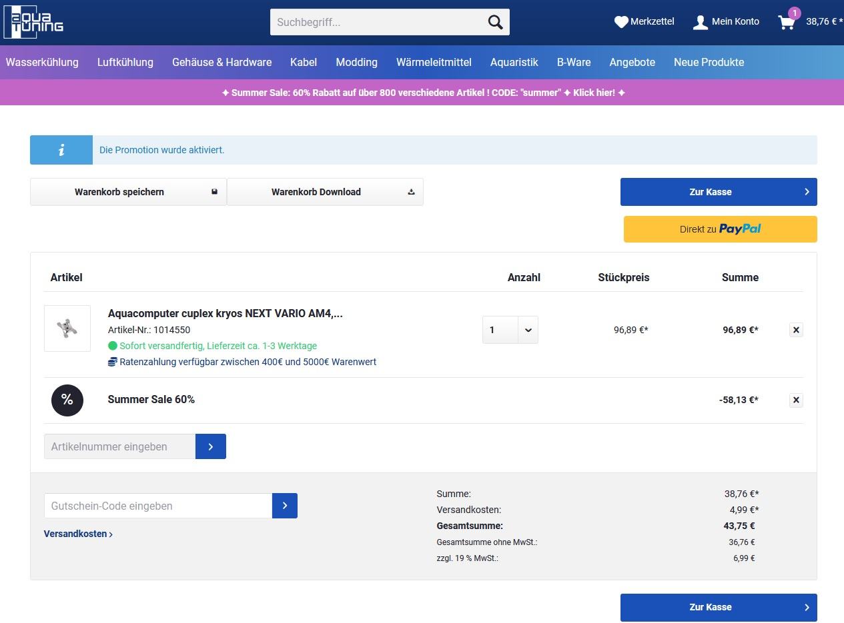
Task: Open Gehäuse & Hardware menu
Action: (222, 62)
